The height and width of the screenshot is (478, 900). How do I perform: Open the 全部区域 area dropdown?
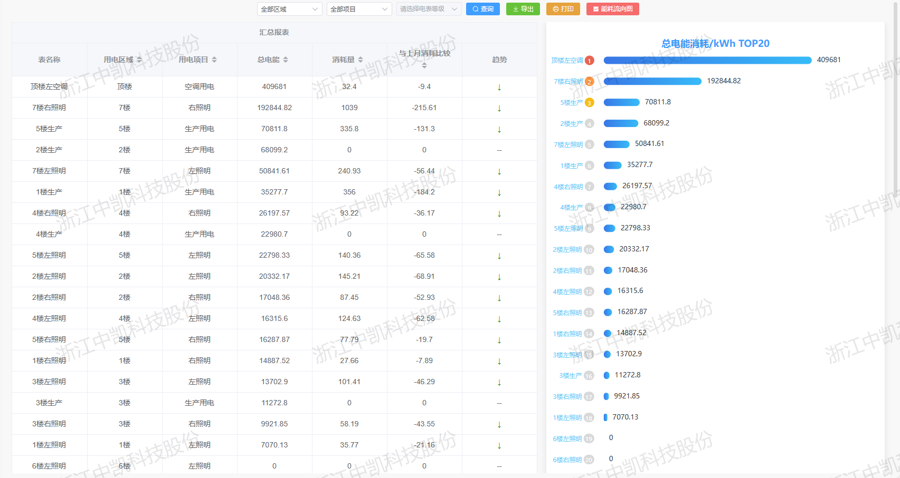(x=289, y=9)
